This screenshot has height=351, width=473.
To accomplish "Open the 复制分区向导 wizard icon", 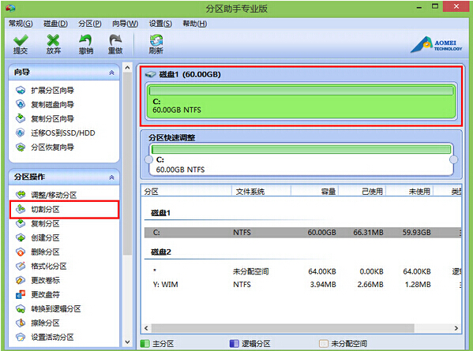I will click(x=21, y=118).
